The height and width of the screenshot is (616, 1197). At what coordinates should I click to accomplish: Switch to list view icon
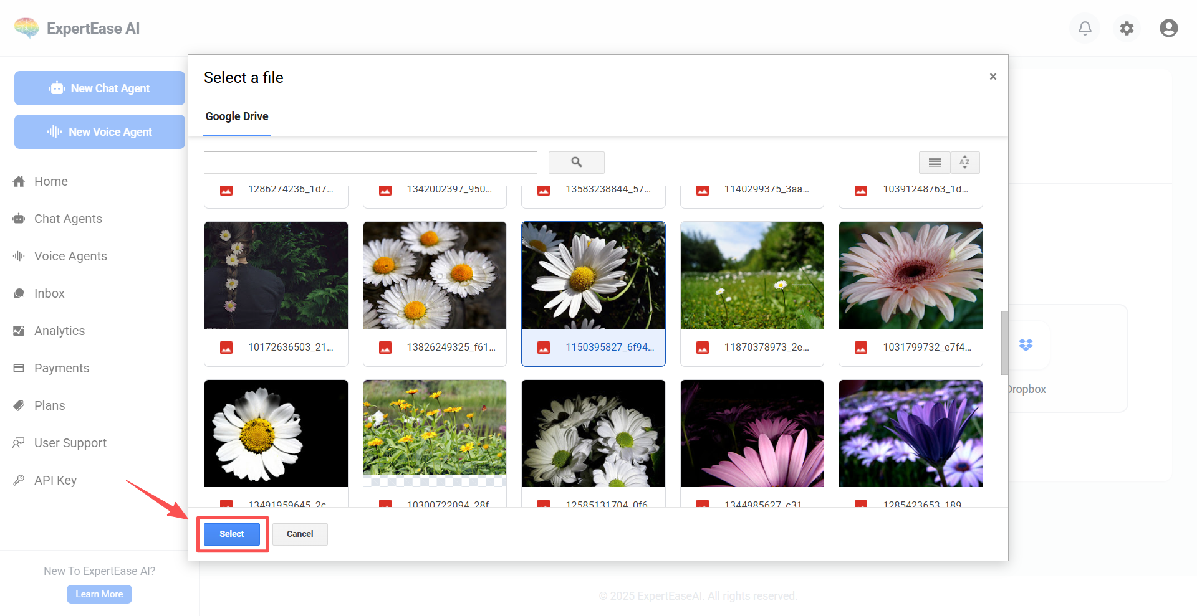pyautogui.click(x=935, y=163)
